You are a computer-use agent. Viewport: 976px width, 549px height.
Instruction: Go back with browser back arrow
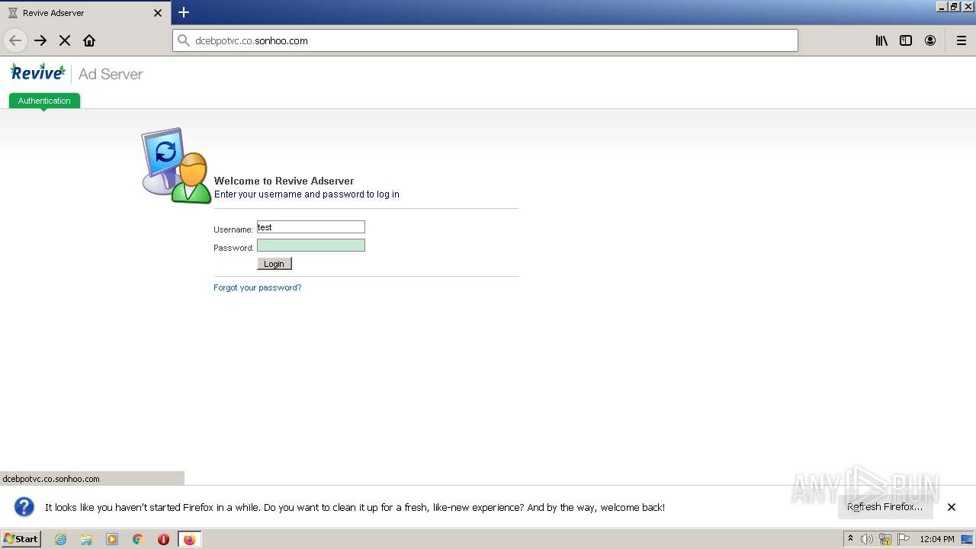point(15,40)
